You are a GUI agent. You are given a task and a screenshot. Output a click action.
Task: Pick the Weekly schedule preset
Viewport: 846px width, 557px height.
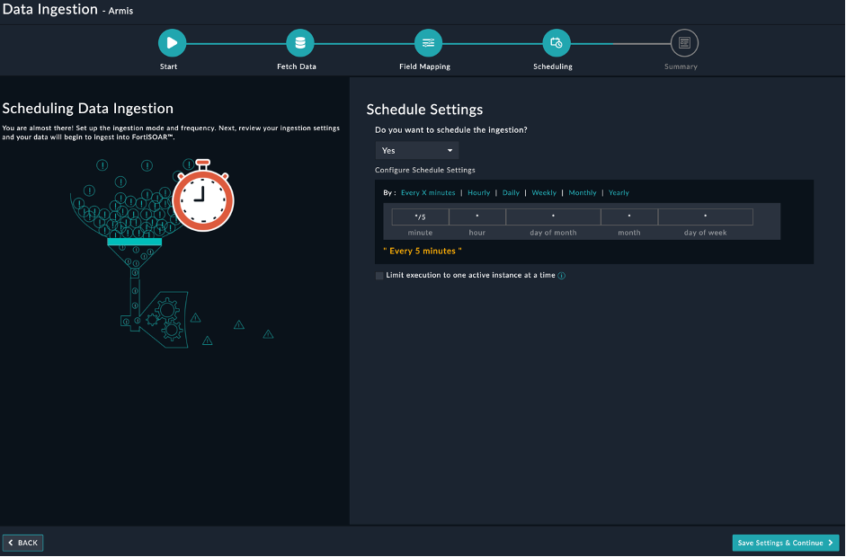coord(544,193)
